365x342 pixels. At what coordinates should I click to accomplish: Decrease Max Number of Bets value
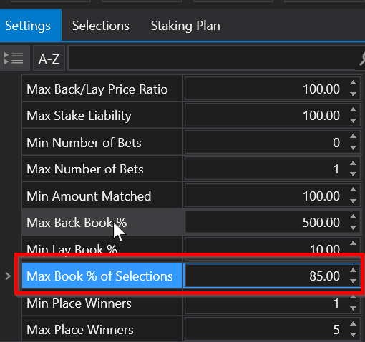353,174
